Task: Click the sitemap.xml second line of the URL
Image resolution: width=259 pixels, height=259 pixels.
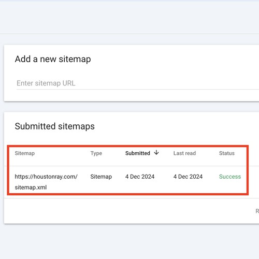Action: tap(31, 188)
